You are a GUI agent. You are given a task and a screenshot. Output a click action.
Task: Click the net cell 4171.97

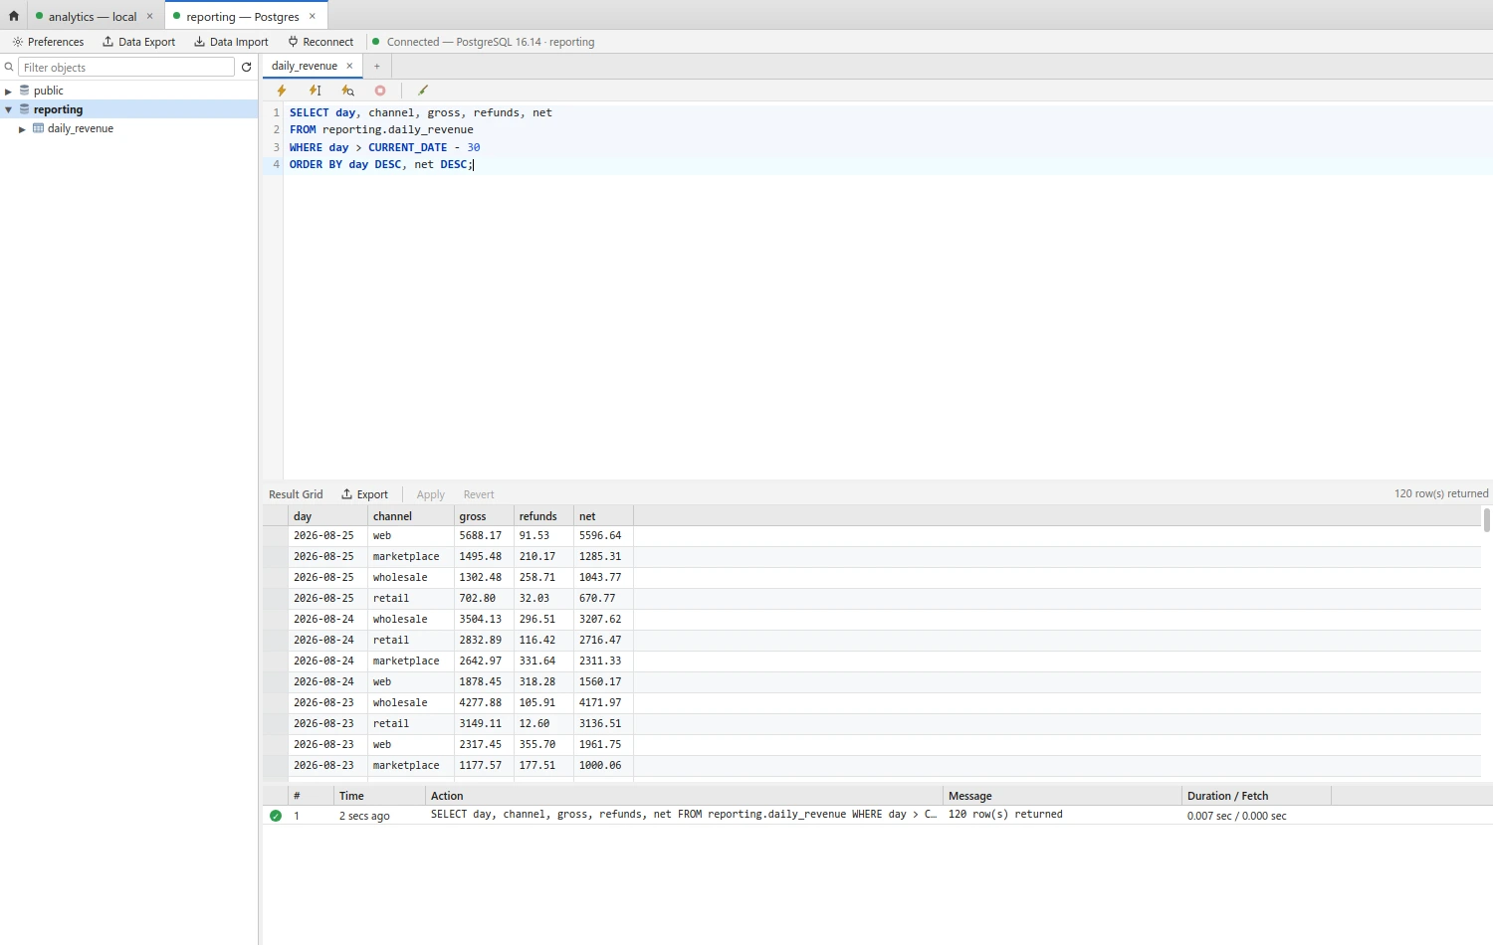(x=603, y=703)
